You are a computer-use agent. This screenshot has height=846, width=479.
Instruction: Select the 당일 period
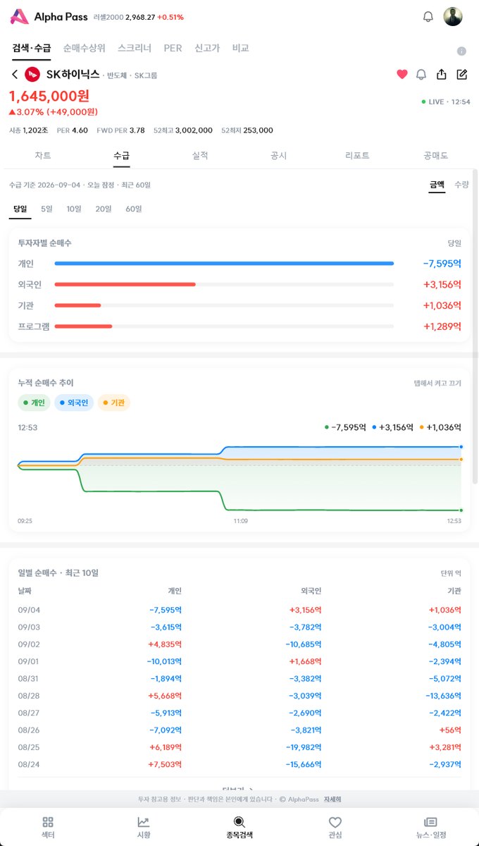pos(20,209)
